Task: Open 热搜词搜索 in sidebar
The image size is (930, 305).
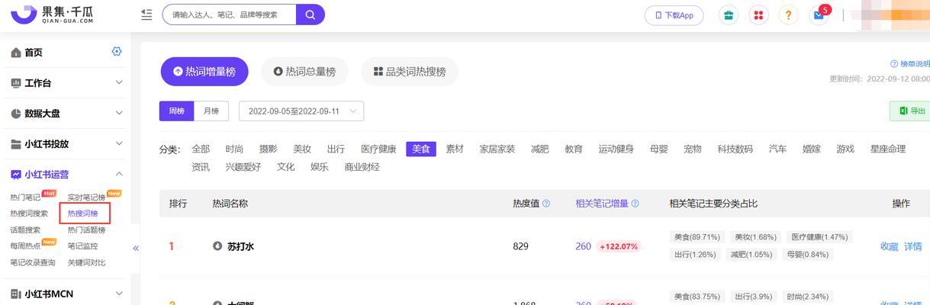Action: coord(29,213)
